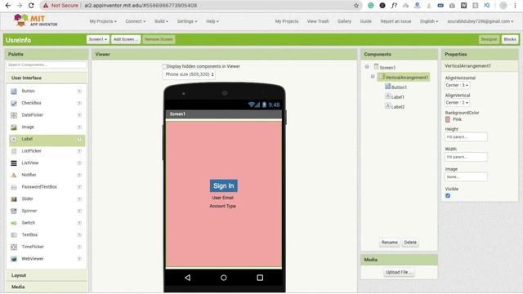Click the Add Screen button
This screenshot has height=294, width=523.
tap(126, 39)
